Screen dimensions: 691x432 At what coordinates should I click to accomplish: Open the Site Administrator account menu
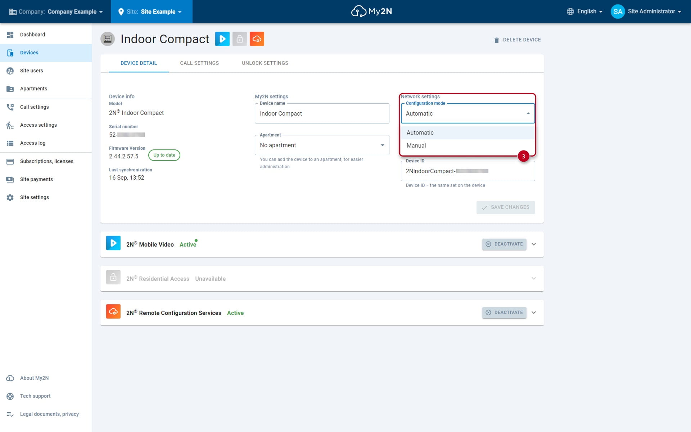coord(646,12)
